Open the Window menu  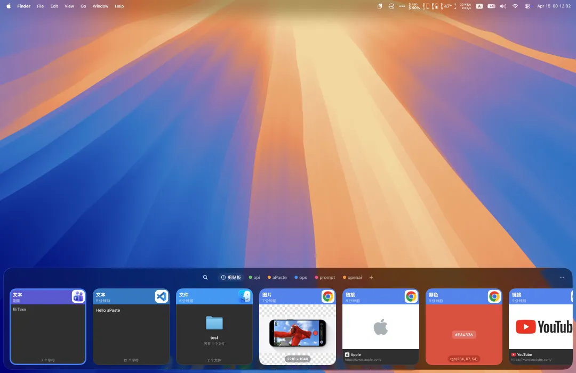pyautogui.click(x=100, y=6)
